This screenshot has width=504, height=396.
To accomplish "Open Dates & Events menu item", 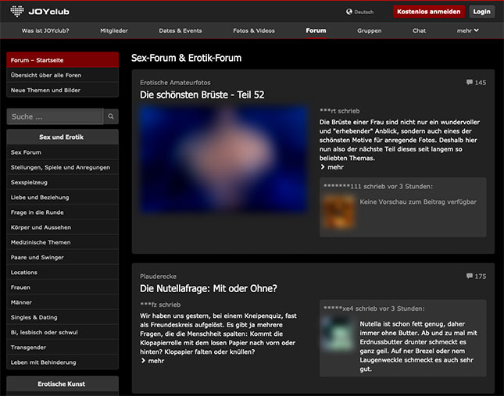I will click(181, 30).
